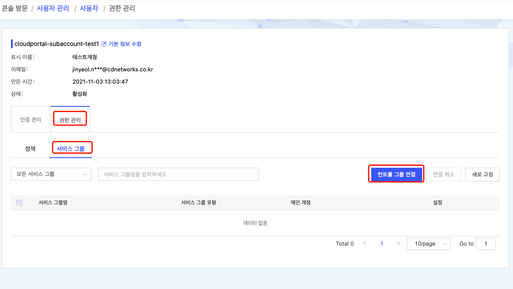This screenshot has width=513, height=289.
Task: Open the 모든 서비스 그룹 dropdown
Action: [x=51, y=174]
